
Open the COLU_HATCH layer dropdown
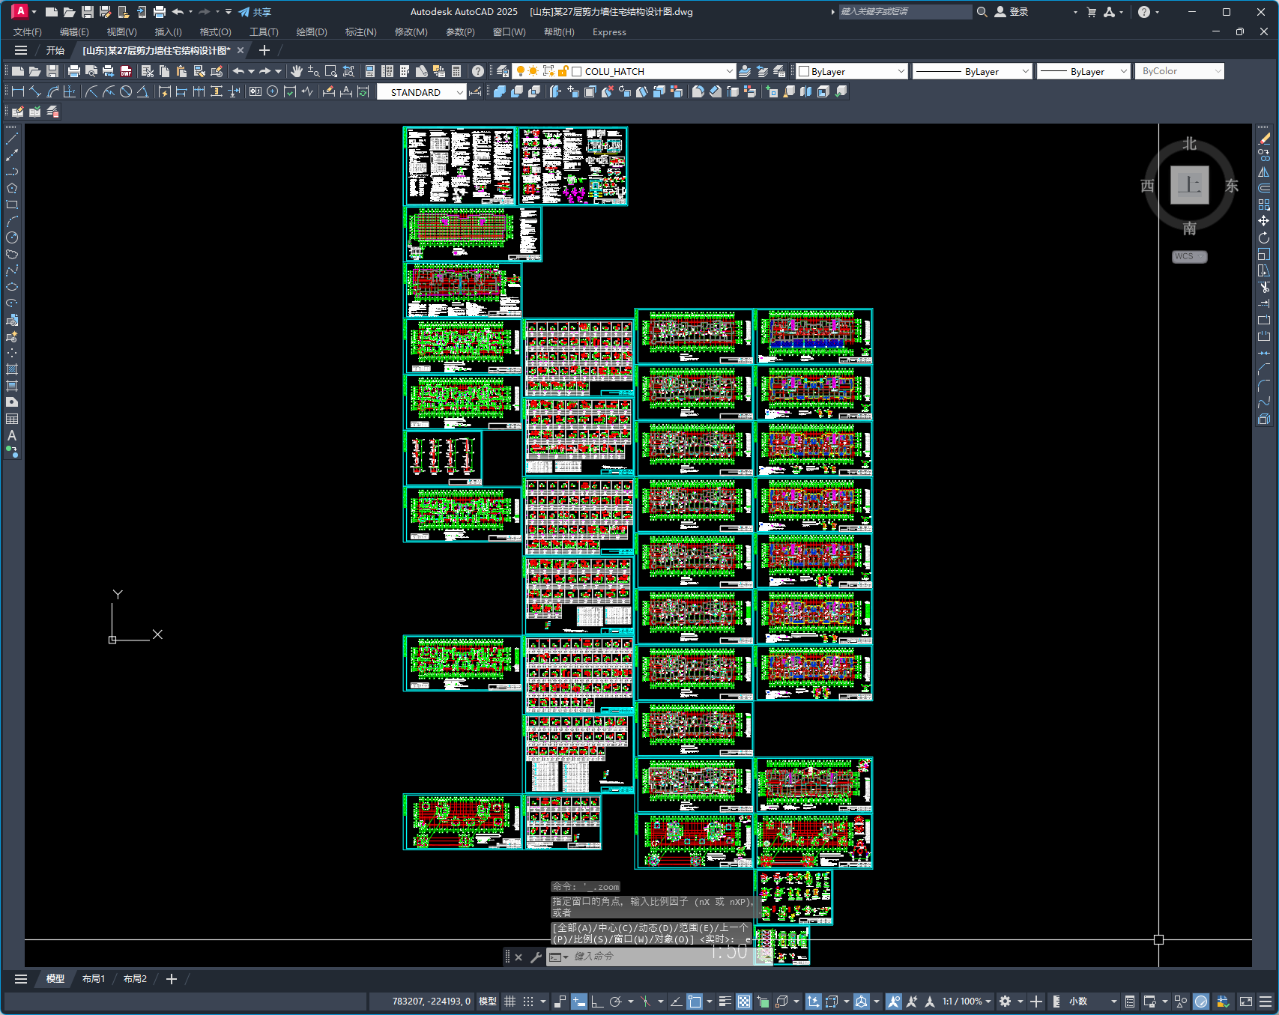pyautogui.click(x=730, y=71)
